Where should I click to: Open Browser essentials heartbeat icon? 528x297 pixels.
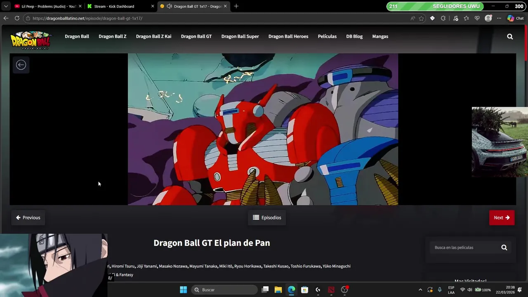click(x=477, y=18)
